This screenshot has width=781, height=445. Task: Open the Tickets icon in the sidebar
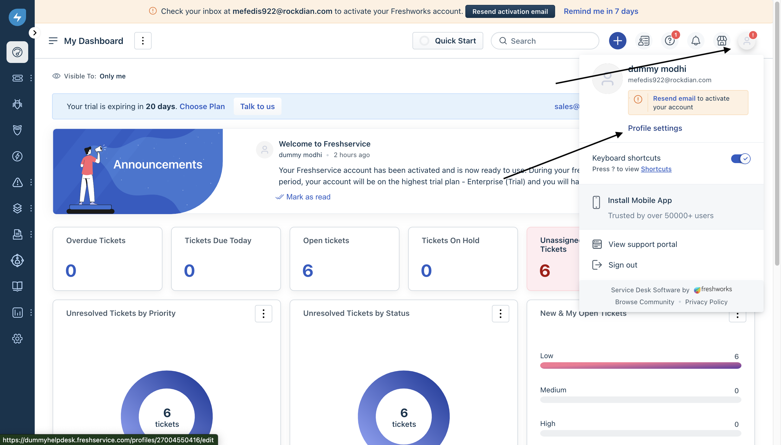pyautogui.click(x=17, y=78)
